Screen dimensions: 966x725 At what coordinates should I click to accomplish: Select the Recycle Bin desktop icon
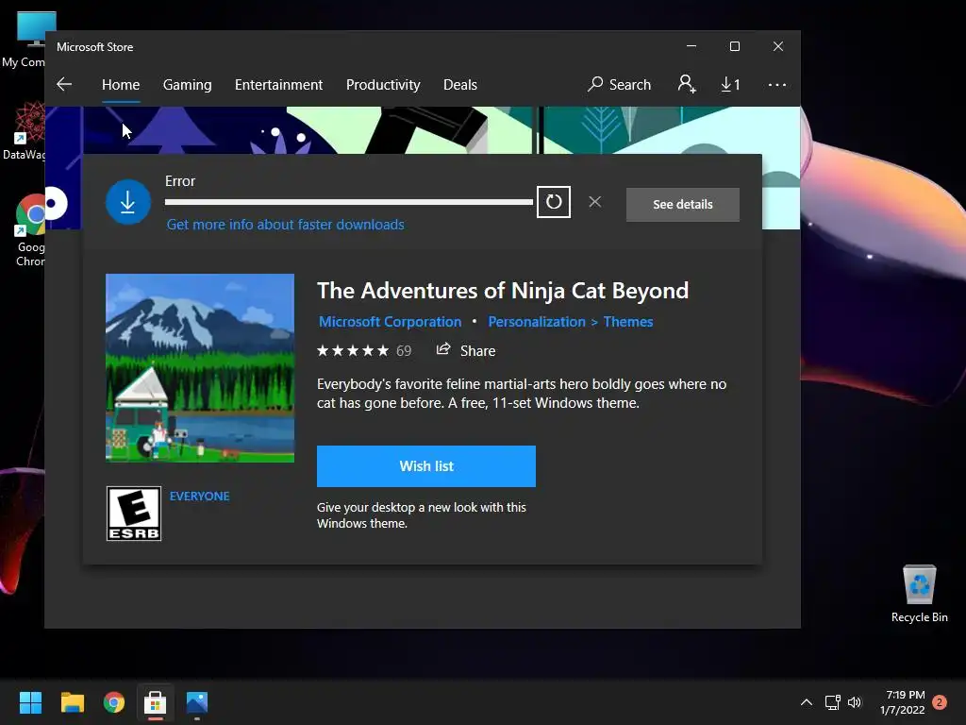tap(919, 594)
